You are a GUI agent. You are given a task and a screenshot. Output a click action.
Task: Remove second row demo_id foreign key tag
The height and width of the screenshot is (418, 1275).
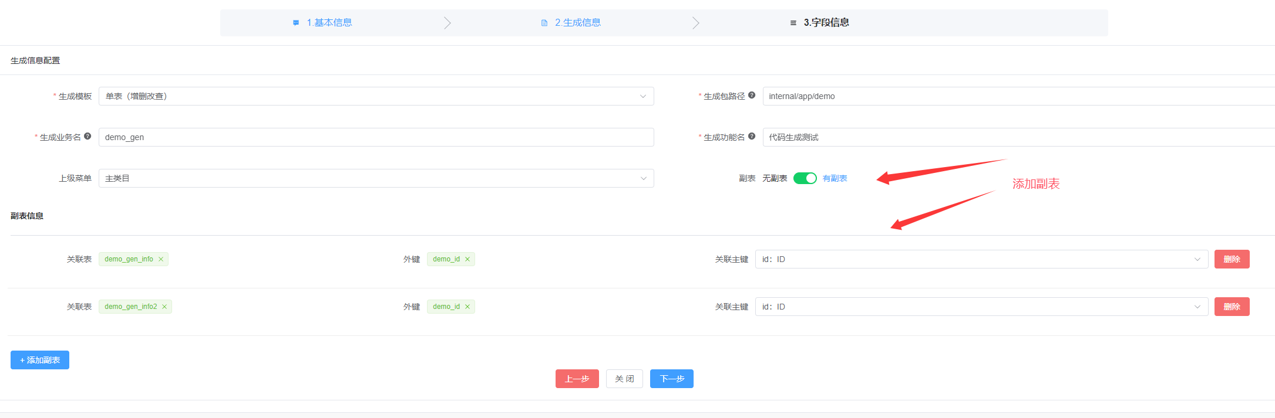tap(467, 307)
